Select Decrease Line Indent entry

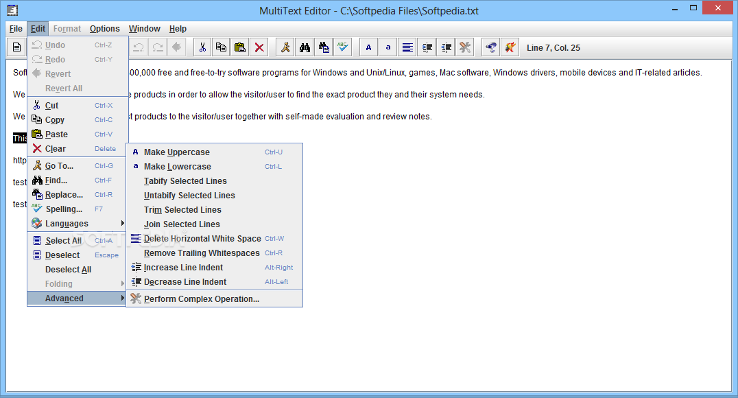click(x=214, y=281)
